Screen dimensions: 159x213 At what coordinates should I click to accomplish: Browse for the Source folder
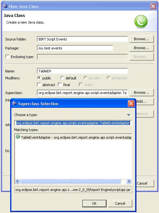pyautogui.click(x=142, y=39)
